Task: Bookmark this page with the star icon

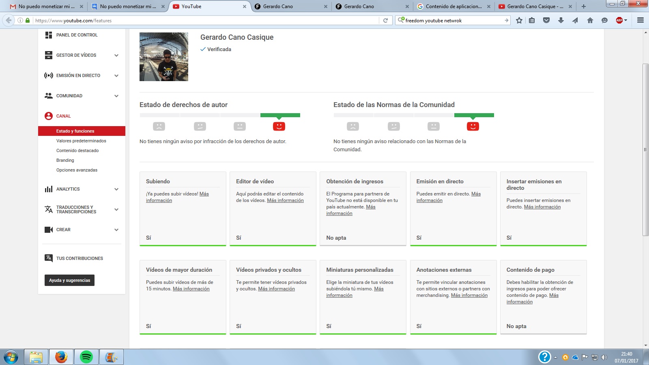Action: coord(519,20)
